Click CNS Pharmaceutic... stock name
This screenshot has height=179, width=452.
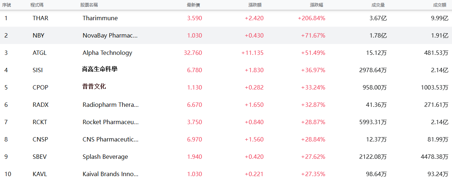[110, 139]
